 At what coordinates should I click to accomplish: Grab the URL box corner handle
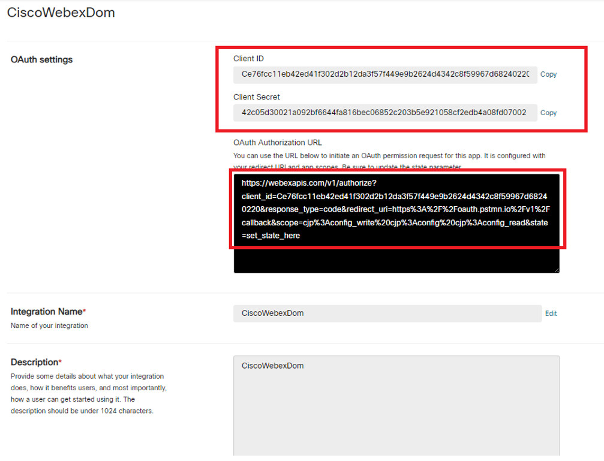tap(557, 270)
